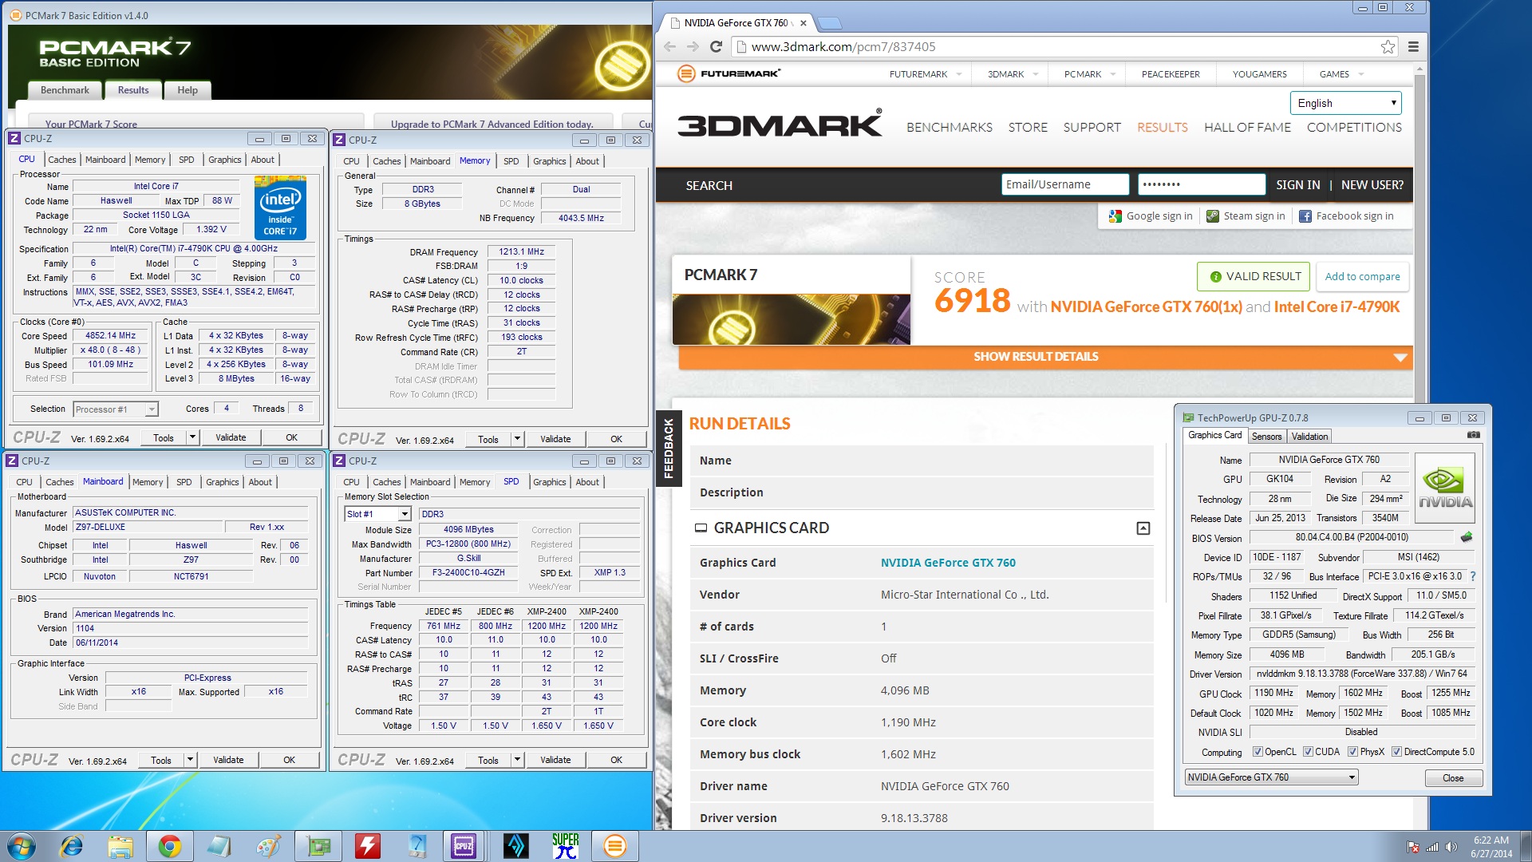Switch to the Validation tab in GPU-Z
Viewport: 1532px width, 862px height.
pyautogui.click(x=1309, y=437)
